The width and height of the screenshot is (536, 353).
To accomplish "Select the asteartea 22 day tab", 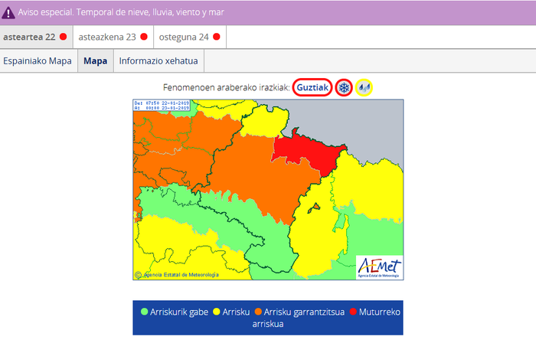I will (x=29, y=37).
